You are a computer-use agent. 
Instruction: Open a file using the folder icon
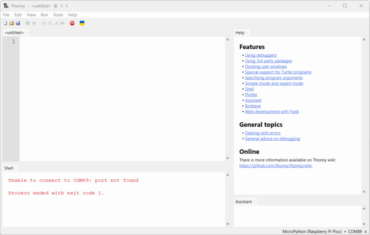tap(11, 23)
